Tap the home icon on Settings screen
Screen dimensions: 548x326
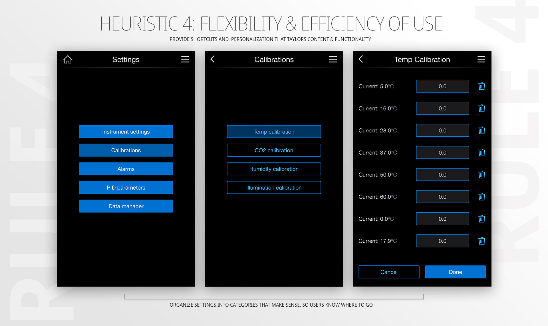point(68,59)
